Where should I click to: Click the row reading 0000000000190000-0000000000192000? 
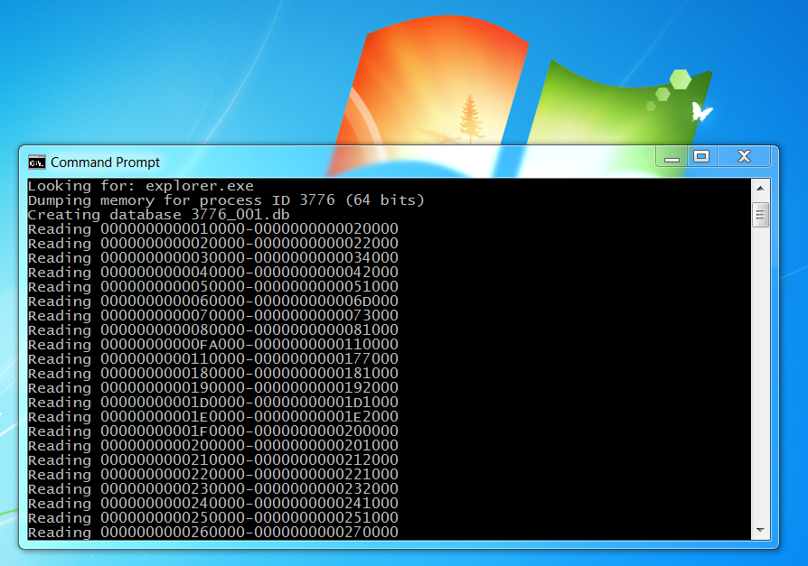[x=212, y=387]
